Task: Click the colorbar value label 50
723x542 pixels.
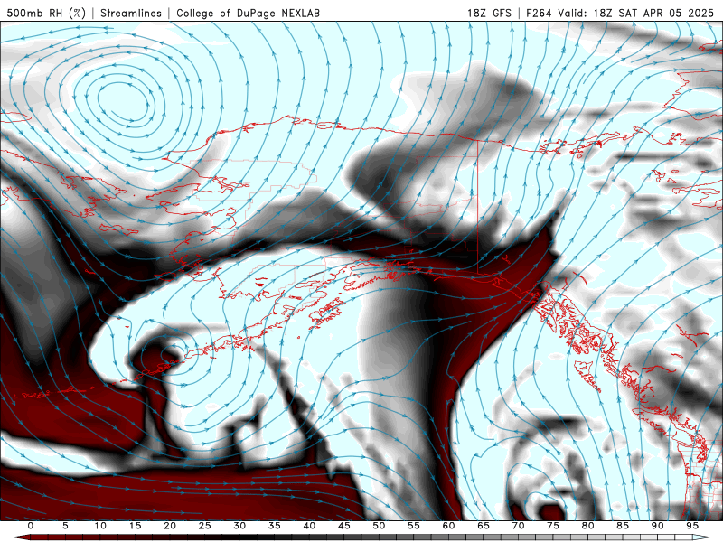Action: point(379,526)
